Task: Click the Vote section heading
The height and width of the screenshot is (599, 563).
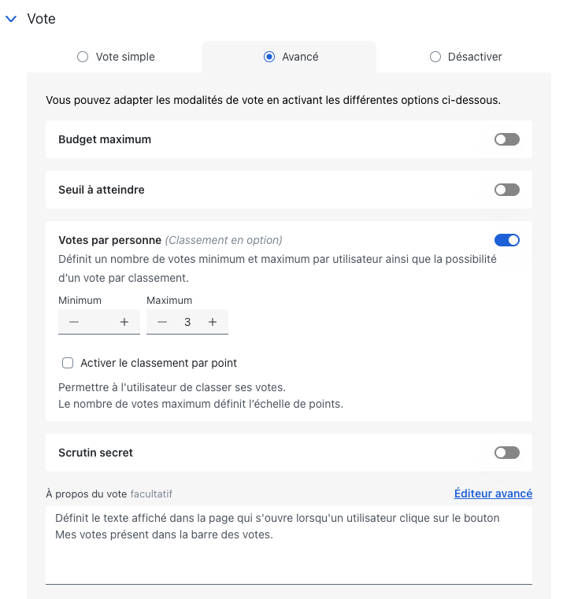Action: pos(41,19)
